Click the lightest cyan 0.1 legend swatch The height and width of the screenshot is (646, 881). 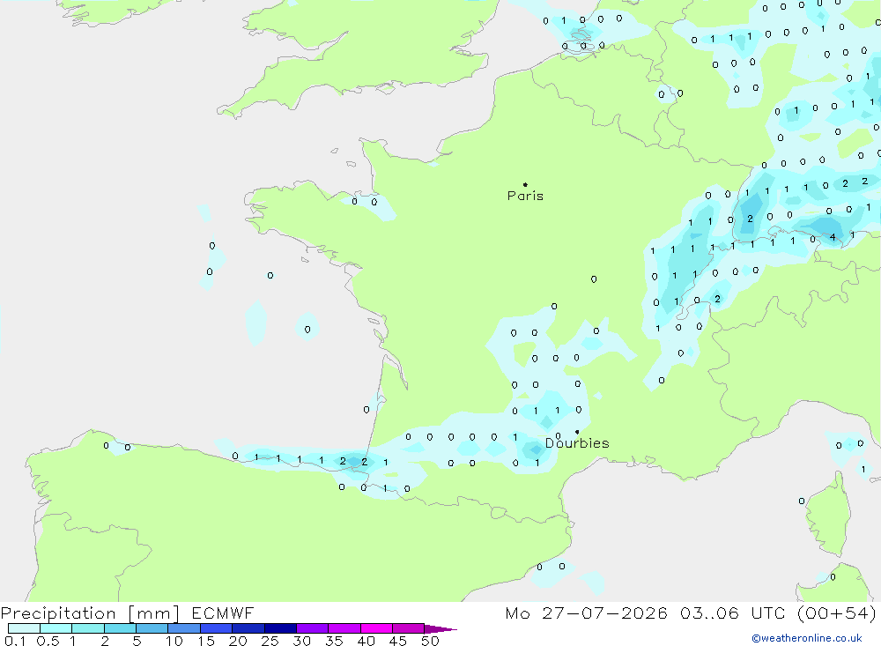pyautogui.click(x=24, y=628)
